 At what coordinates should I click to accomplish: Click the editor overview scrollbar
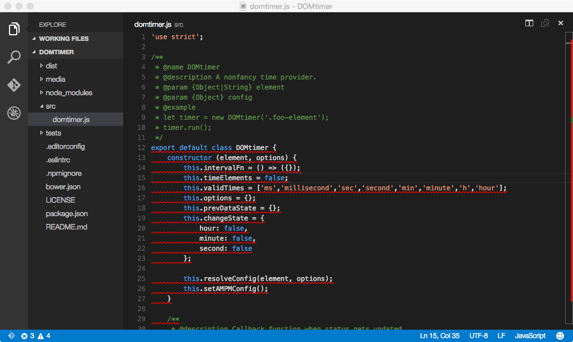[x=569, y=178]
